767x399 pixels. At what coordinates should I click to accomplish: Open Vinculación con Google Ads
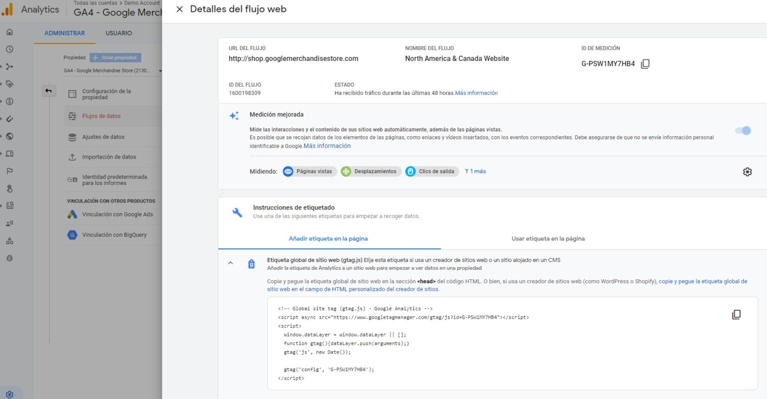(113, 214)
